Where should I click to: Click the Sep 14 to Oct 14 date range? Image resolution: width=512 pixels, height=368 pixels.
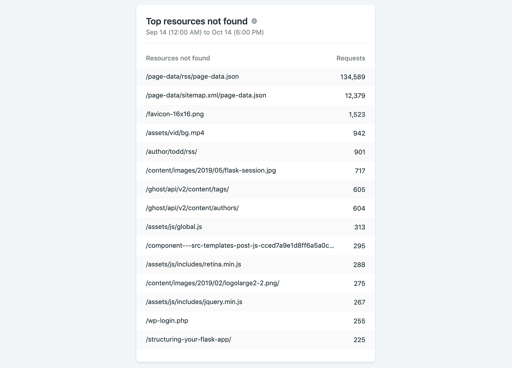point(205,32)
